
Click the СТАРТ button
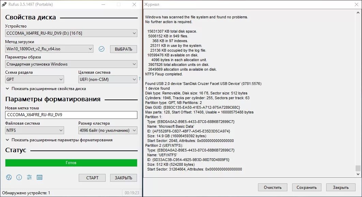pos(92,178)
